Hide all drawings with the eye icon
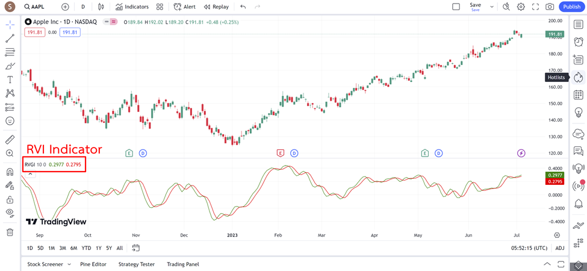Image resolution: width=587 pixels, height=271 pixels. coord(10,213)
